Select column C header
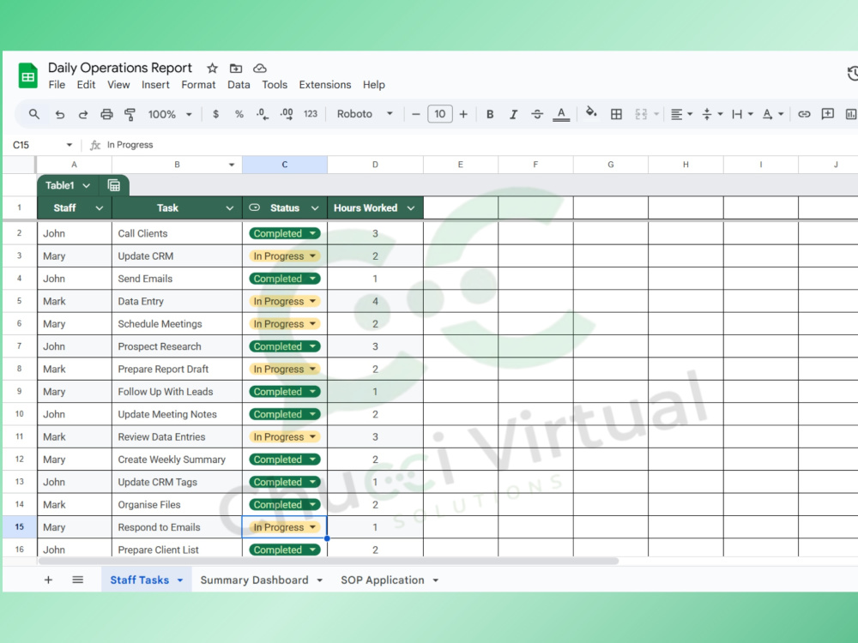 (285, 165)
